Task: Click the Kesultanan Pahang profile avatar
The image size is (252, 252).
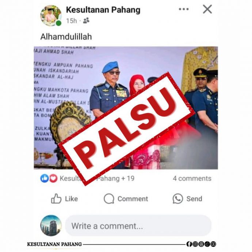Action: tap(51, 16)
